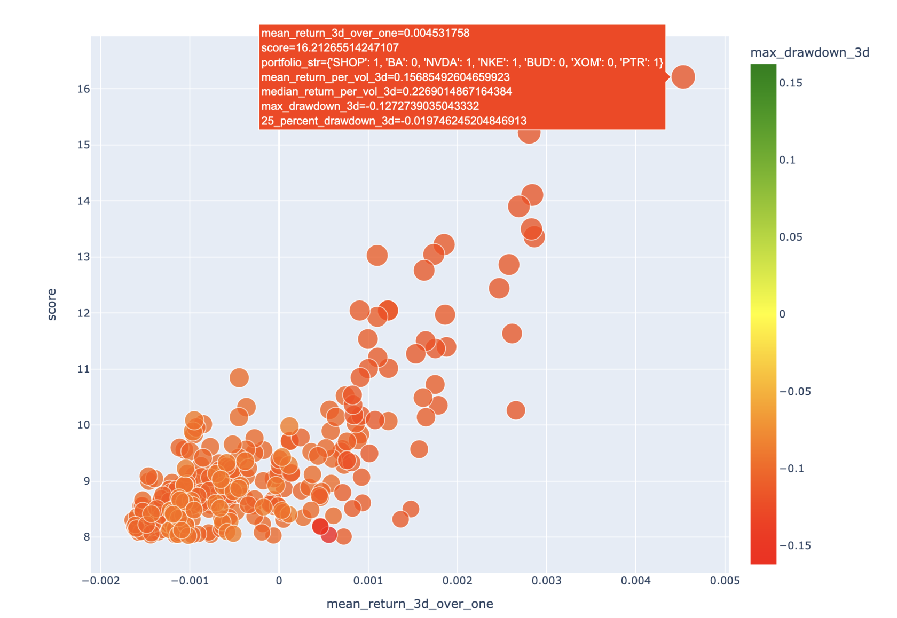Click the portfolio_str line in the tooltip
Screen dimensions: 897x618
tap(462, 64)
